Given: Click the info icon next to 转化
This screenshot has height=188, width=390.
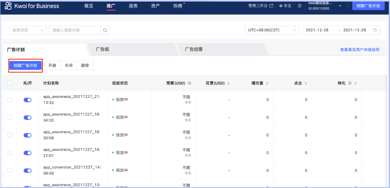Looking at the screenshot, I should [x=350, y=83].
